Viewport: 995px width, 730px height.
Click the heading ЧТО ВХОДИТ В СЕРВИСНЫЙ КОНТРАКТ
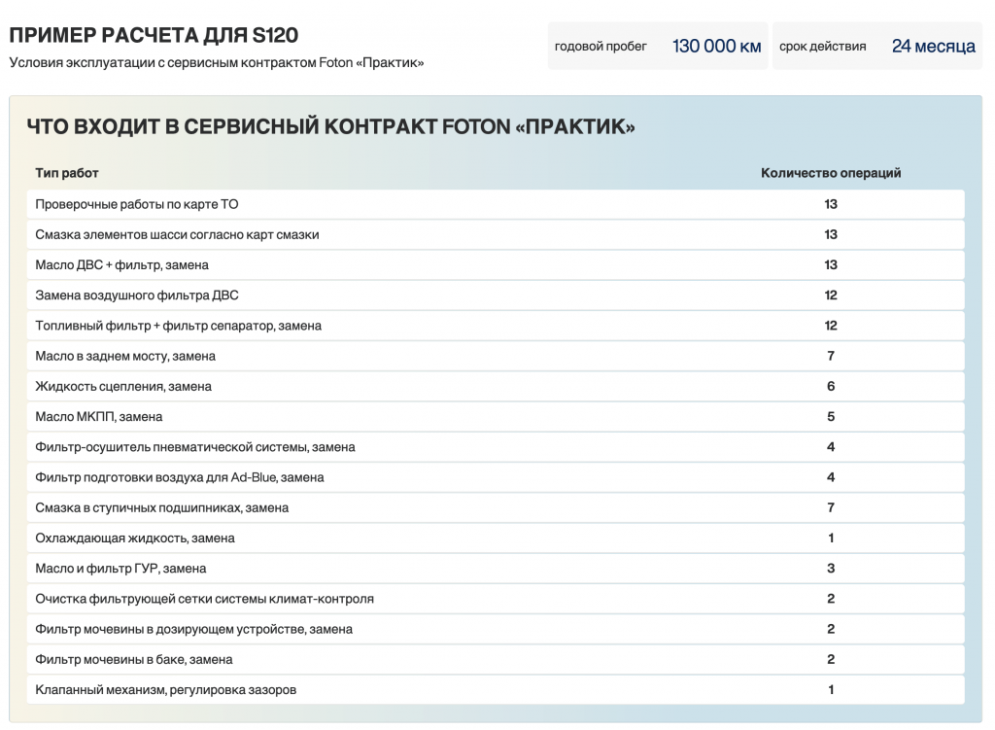coord(330,126)
